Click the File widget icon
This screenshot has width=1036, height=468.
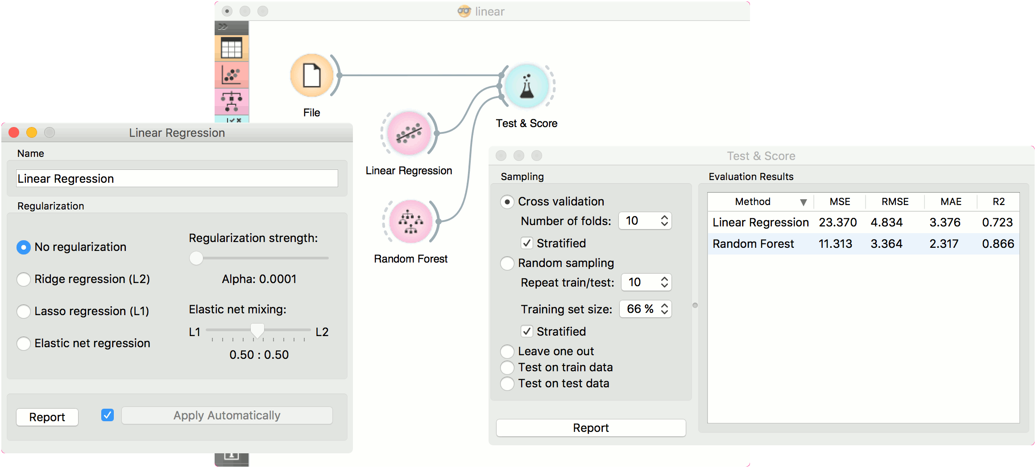pyautogui.click(x=312, y=76)
